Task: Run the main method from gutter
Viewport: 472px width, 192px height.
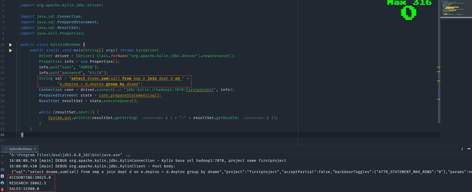Action: coord(11,50)
